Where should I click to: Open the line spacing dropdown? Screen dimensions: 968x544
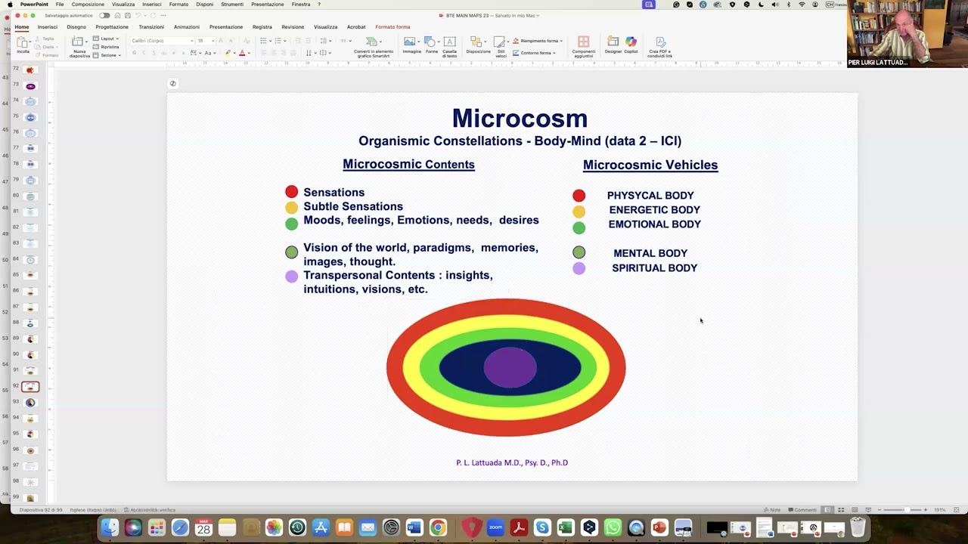[x=325, y=41]
